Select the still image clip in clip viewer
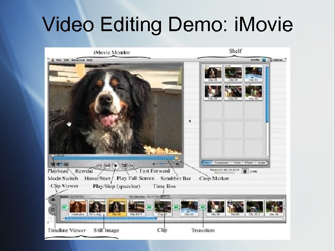This screenshot has width=335, height=251. [x=97, y=208]
